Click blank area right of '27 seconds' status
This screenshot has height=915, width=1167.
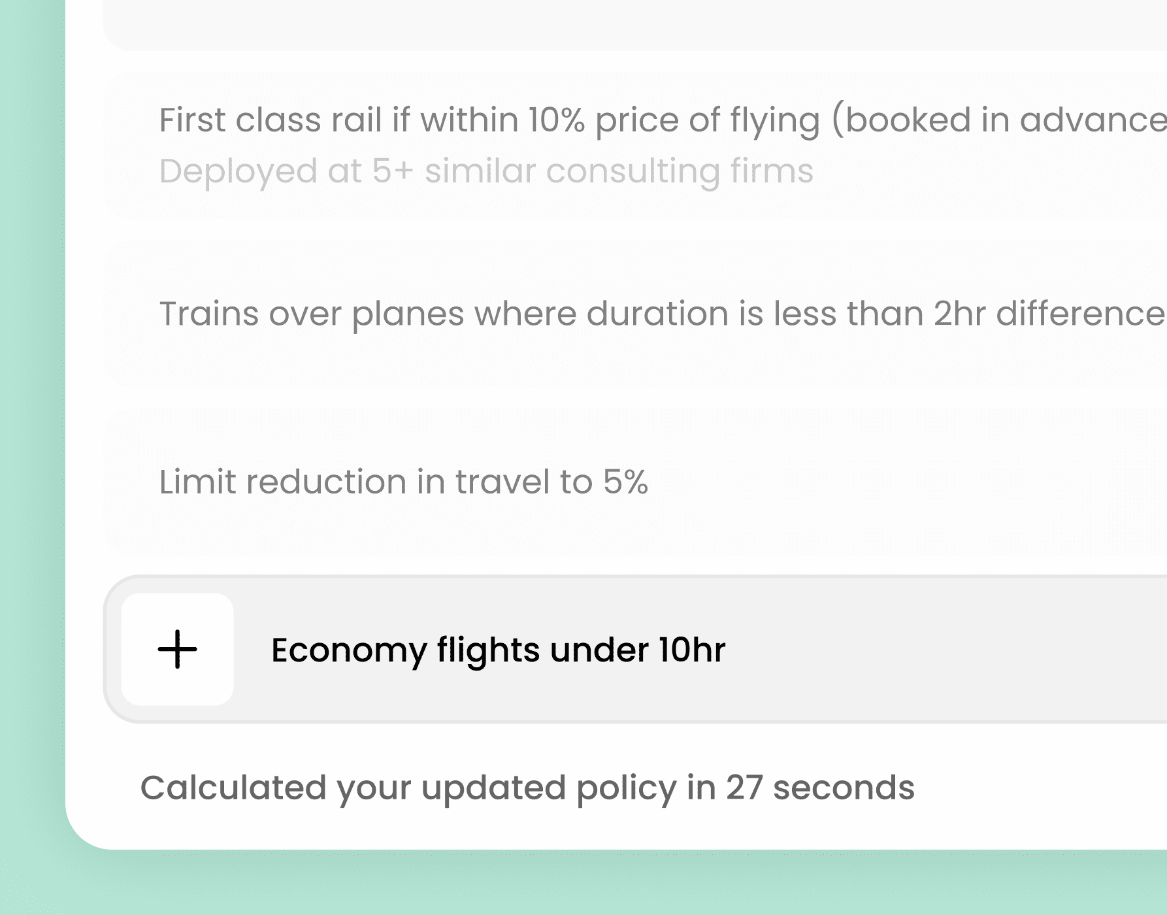click(x=1045, y=788)
